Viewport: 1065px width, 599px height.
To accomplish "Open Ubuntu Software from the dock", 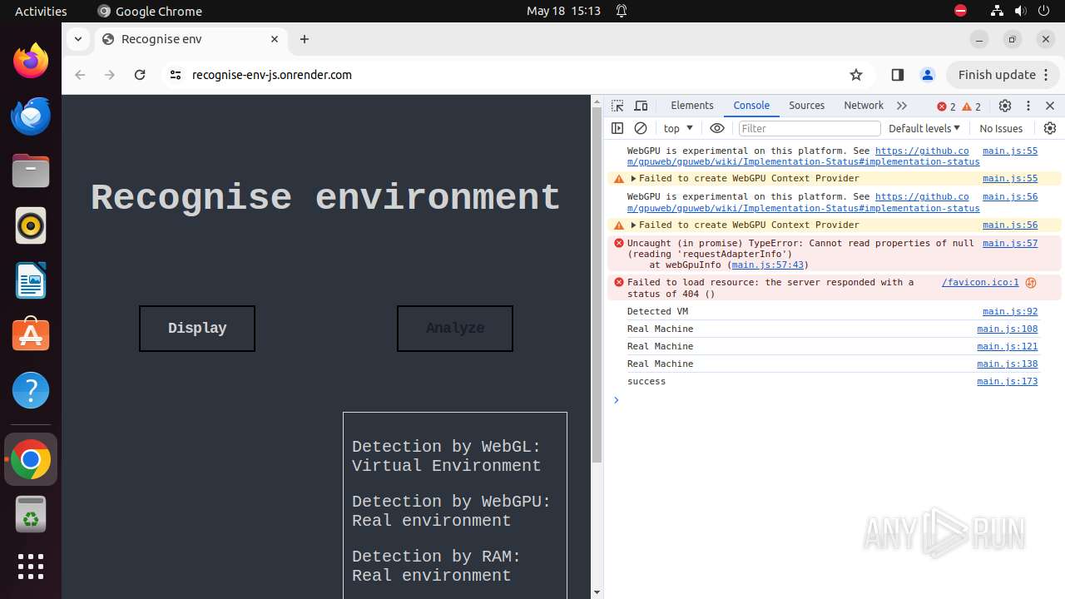I will point(31,335).
